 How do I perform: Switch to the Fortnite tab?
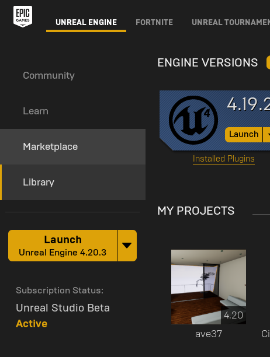coord(154,22)
